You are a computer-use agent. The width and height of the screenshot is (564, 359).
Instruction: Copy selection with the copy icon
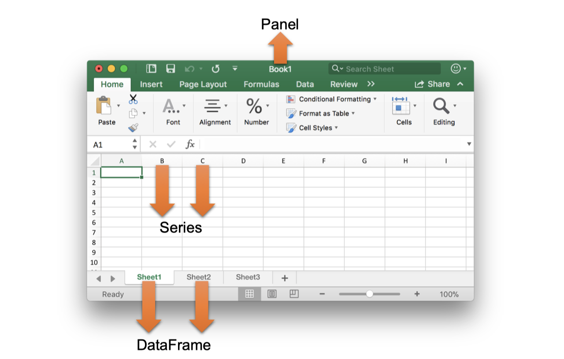tap(133, 114)
